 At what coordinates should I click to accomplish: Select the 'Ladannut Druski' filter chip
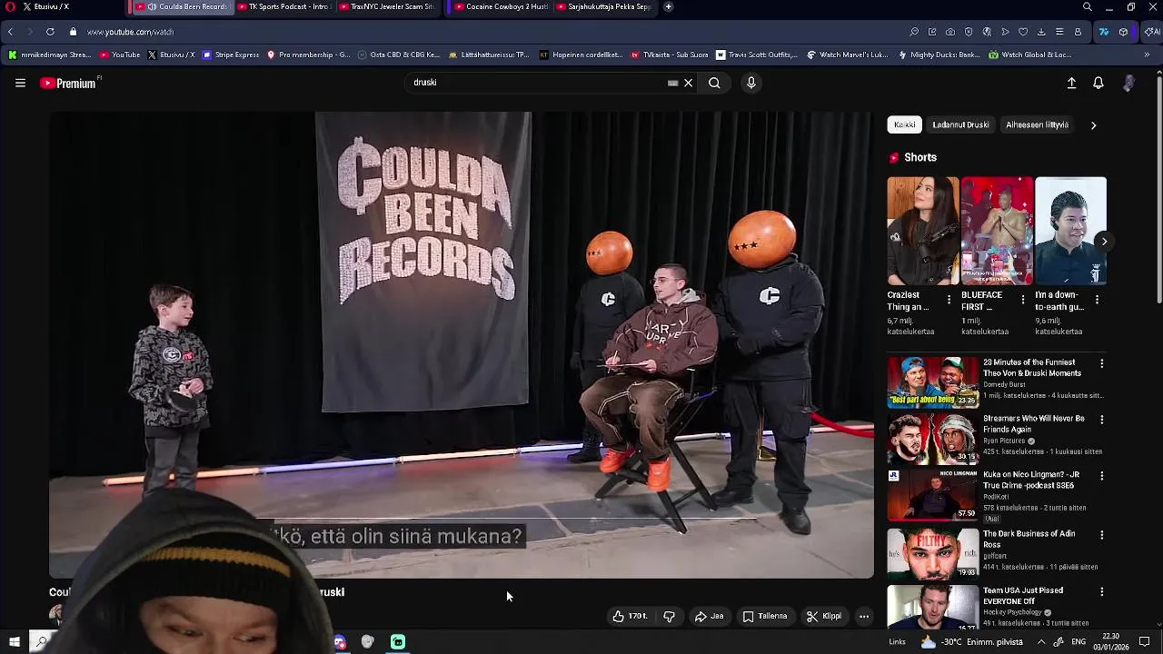pyautogui.click(x=960, y=124)
